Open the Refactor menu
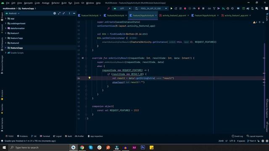Viewport: 269px width, 151px height. click(55, 3)
